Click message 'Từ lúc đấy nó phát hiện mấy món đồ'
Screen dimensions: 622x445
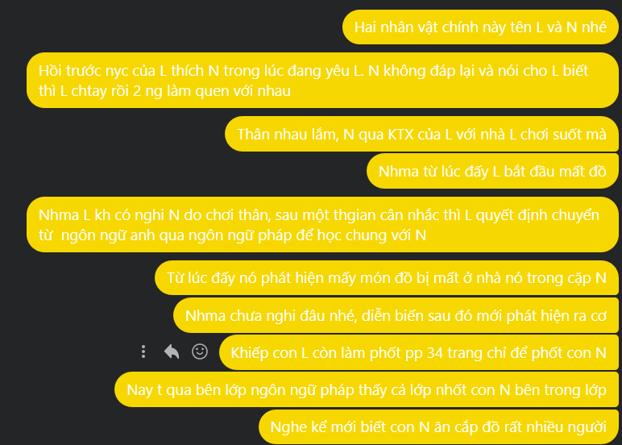click(387, 278)
